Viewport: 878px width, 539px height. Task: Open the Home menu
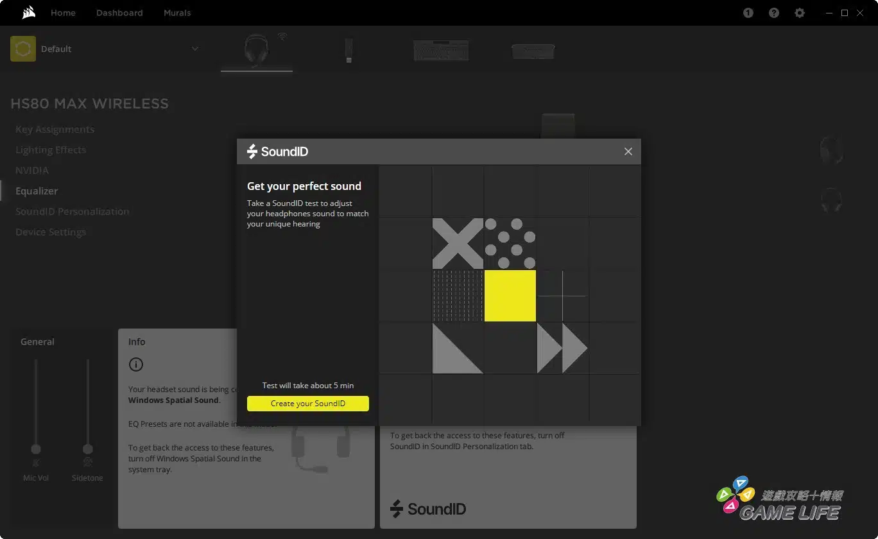point(63,13)
